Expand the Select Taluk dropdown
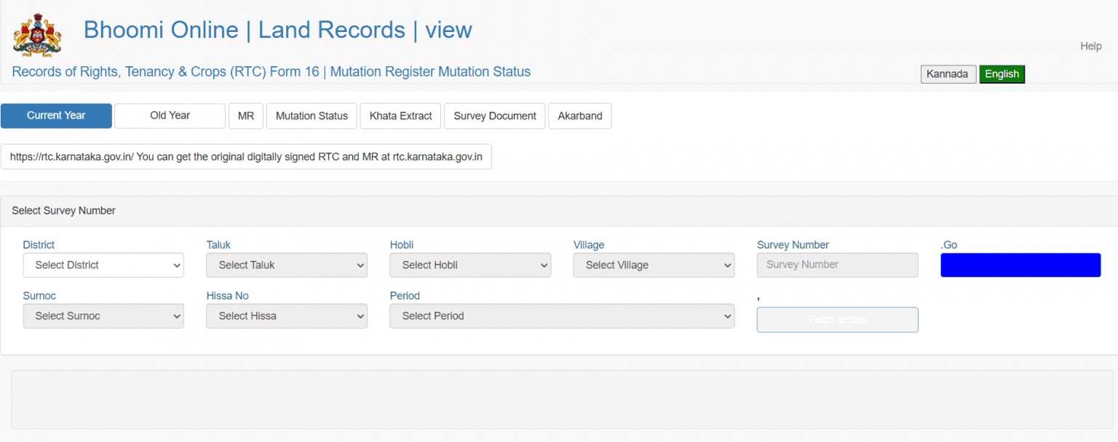This screenshot has width=1118, height=442. click(287, 265)
